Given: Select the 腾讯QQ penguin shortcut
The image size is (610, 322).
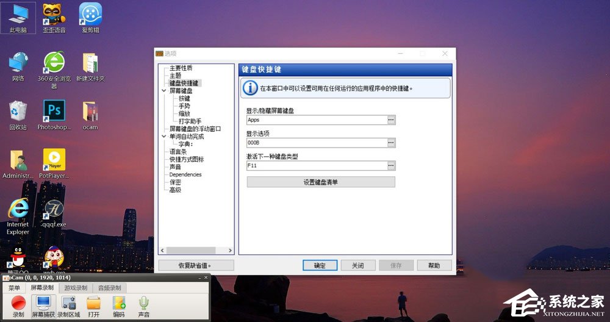Looking at the screenshot, I should pos(18,259).
